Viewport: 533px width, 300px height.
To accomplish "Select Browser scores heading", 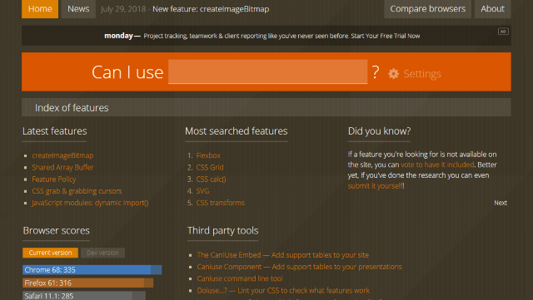I will [57, 230].
